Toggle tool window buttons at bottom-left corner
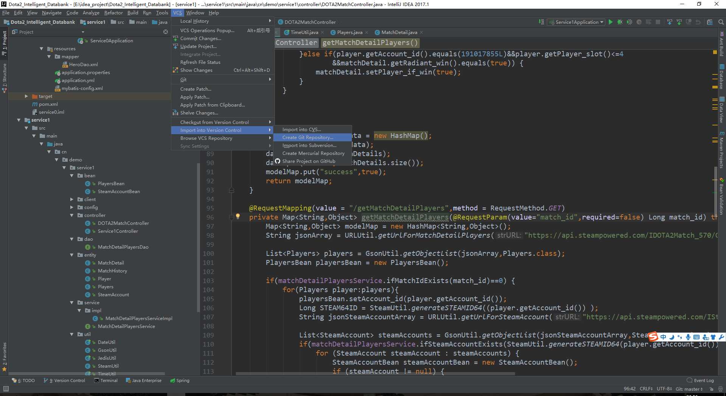Image resolution: width=726 pixels, height=396 pixels. 6,389
